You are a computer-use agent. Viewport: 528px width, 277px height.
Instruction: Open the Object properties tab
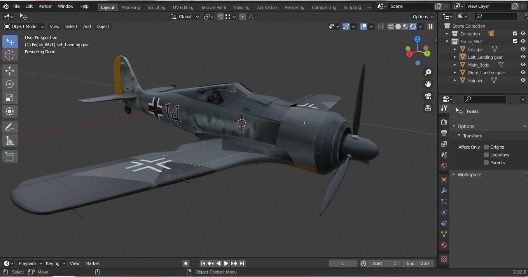(444, 180)
